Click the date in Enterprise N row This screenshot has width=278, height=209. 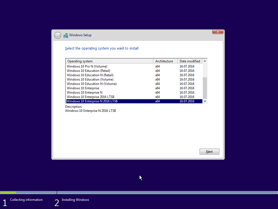point(187,93)
